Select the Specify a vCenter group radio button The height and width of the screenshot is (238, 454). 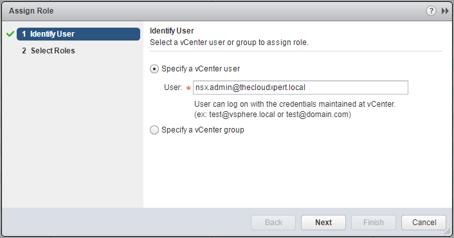tap(154, 130)
